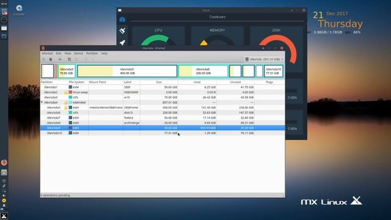Click the lock icon on /dev/sda4 row
Image resolution: width=391 pixels, height=220 pixels.
pos(66,103)
